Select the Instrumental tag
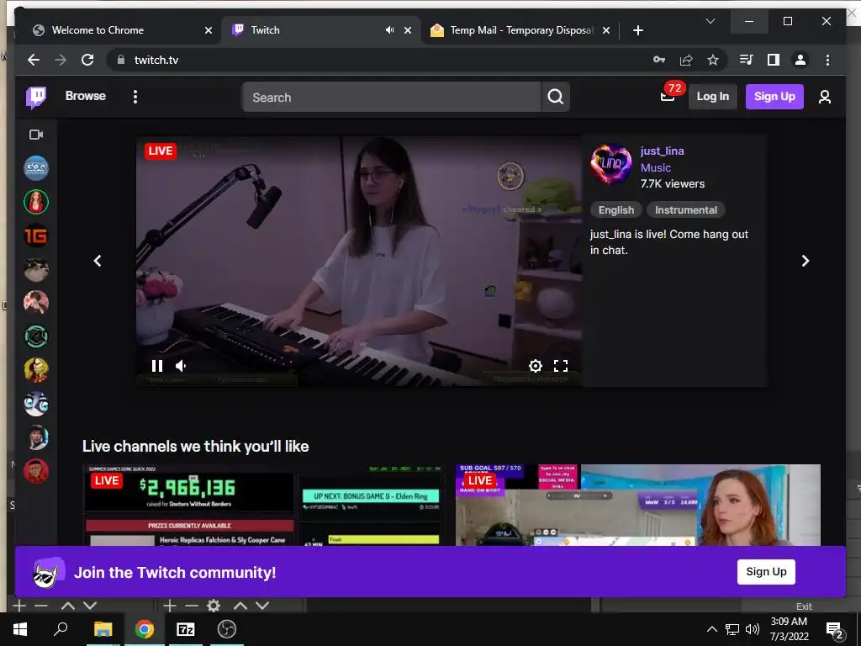The width and height of the screenshot is (861, 646). (x=686, y=209)
